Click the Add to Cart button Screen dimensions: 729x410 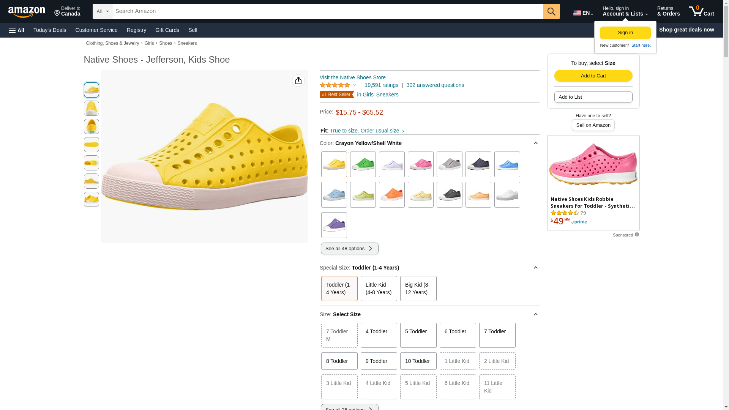pos(593,76)
